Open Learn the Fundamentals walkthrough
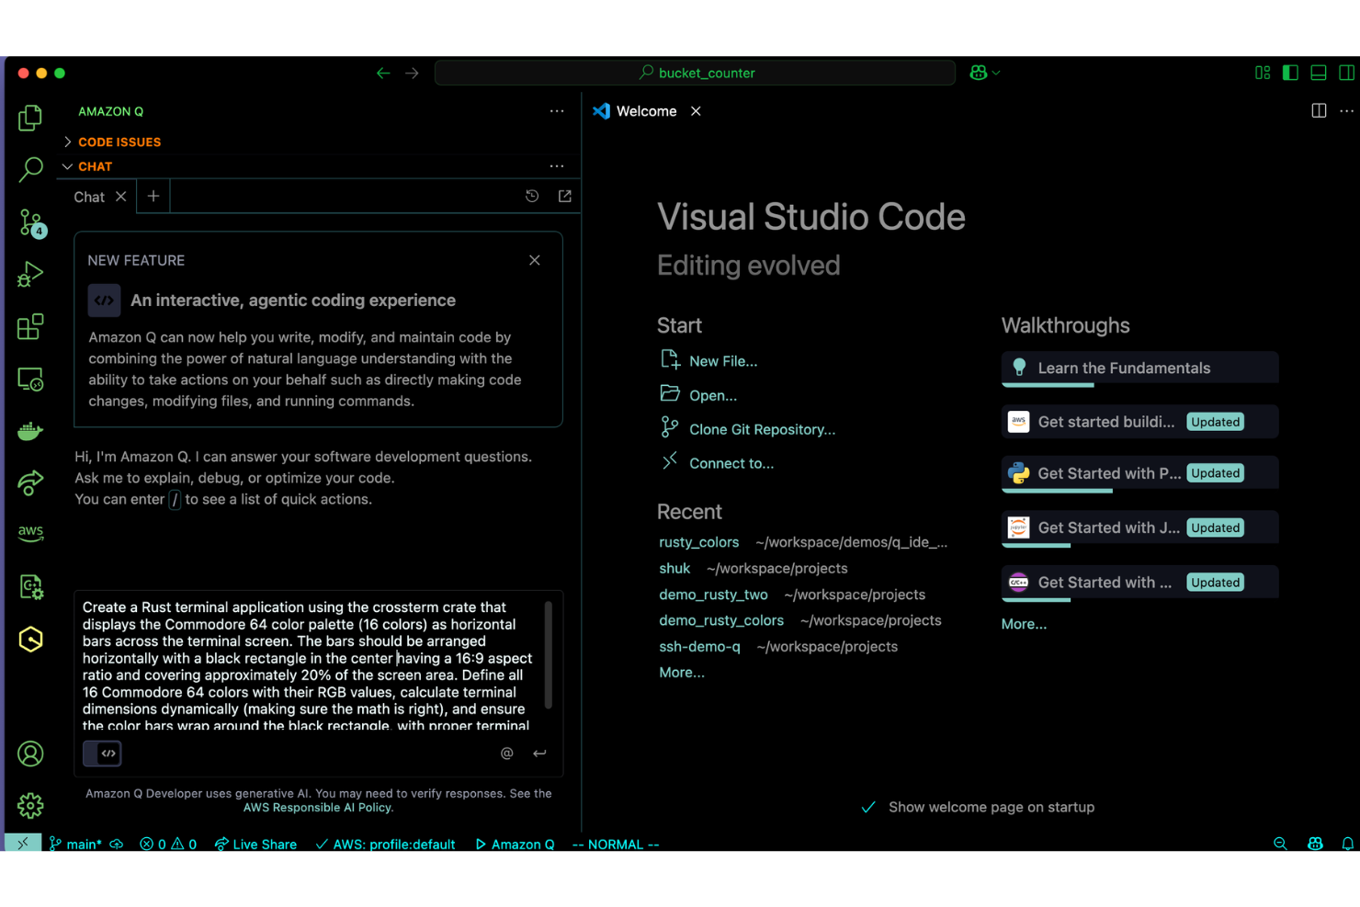This screenshot has width=1360, height=907. [1139, 368]
